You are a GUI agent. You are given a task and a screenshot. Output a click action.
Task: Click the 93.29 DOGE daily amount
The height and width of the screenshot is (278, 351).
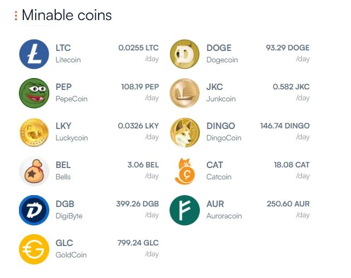pyautogui.click(x=288, y=48)
